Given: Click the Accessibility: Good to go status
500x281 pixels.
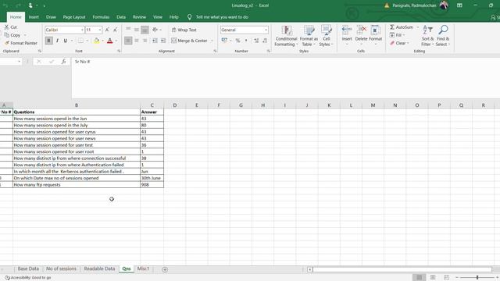Looking at the screenshot, I should [28, 278].
